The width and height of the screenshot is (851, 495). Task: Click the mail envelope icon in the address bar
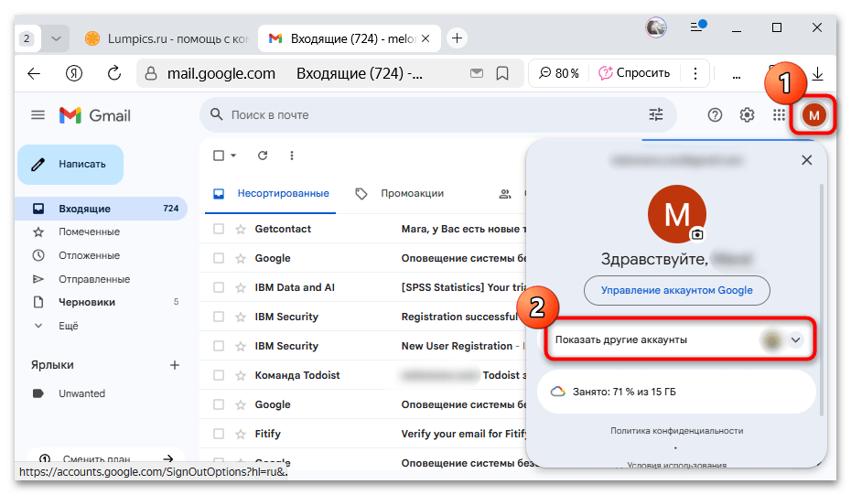(x=477, y=72)
